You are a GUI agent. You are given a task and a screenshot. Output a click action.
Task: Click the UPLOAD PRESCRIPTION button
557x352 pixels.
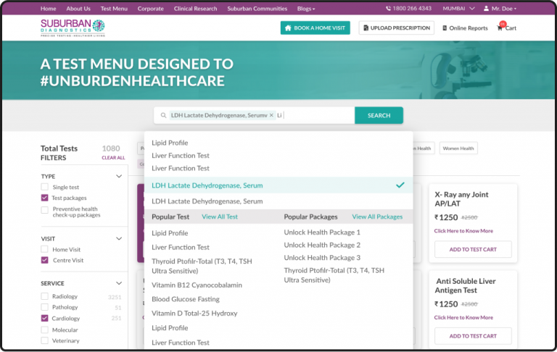(x=397, y=28)
